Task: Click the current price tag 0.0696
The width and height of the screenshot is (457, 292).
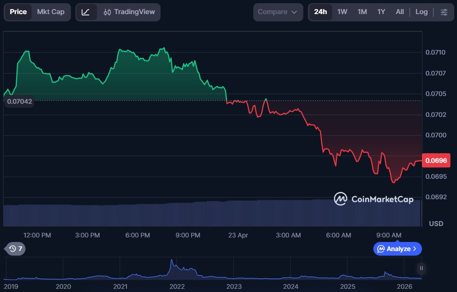Action: coord(436,160)
